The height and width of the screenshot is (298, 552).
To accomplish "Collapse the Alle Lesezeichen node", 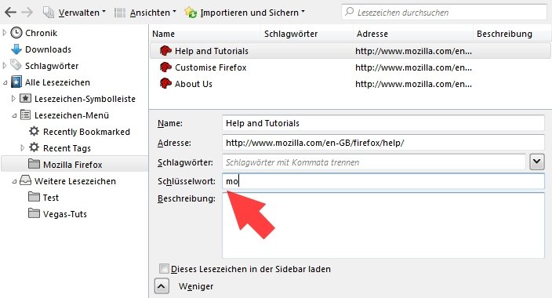I will coord(5,83).
